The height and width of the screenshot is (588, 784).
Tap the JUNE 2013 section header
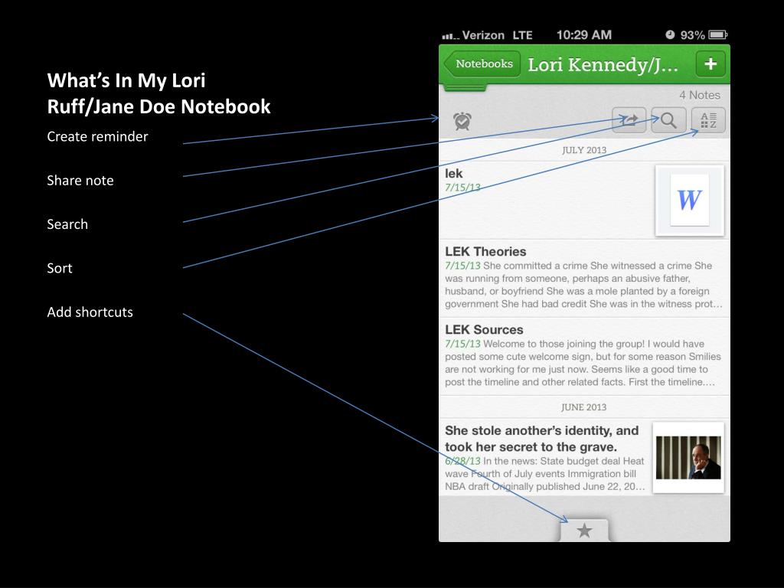pos(584,407)
